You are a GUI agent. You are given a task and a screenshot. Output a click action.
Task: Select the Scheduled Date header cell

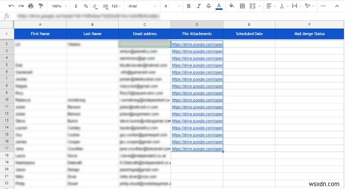[x=249, y=34]
